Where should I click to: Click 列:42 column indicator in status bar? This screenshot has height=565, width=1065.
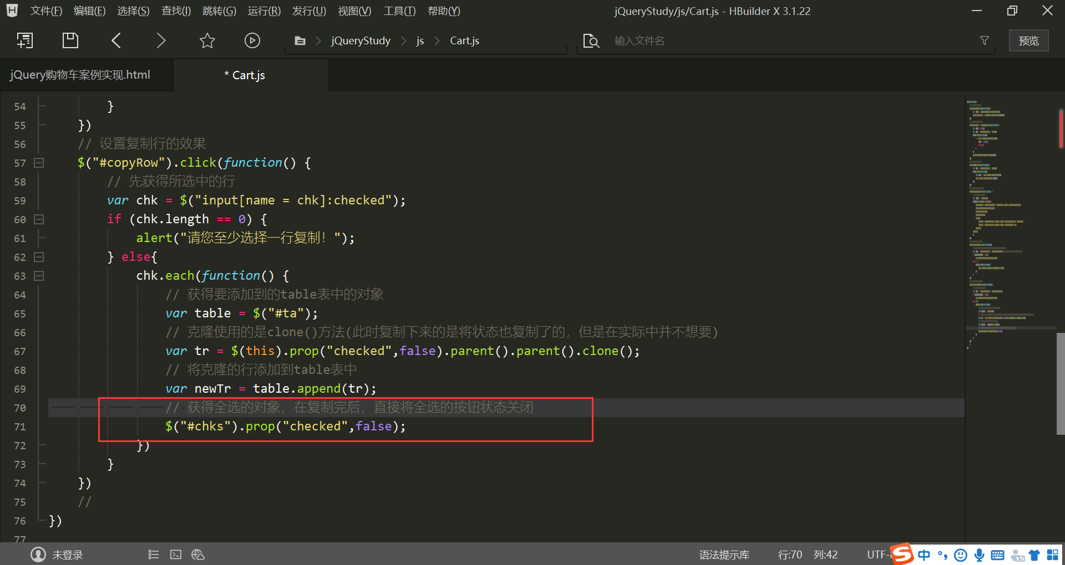[825, 554]
